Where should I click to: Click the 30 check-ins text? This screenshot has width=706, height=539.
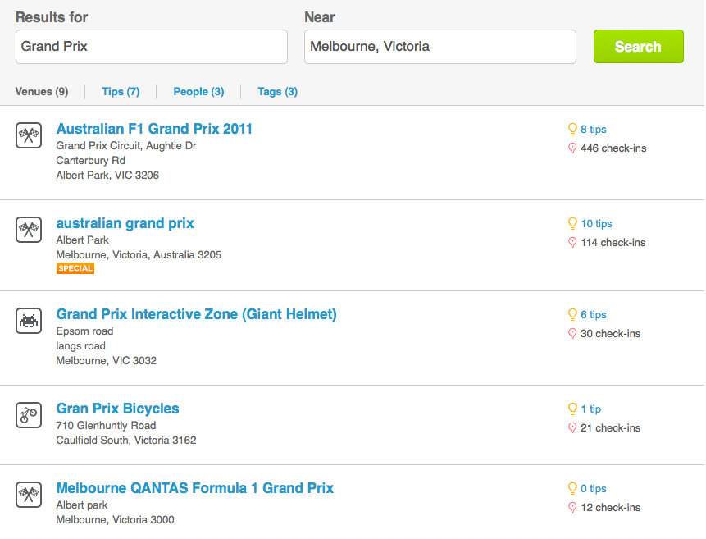pos(611,334)
